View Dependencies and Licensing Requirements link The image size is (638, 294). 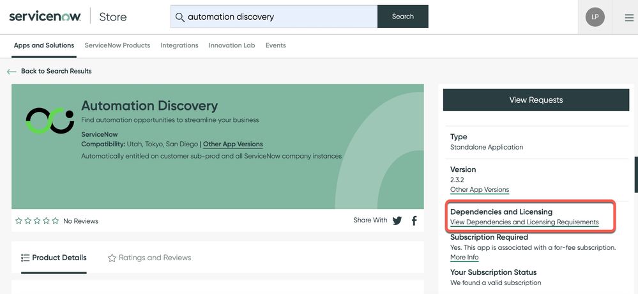pos(524,222)
